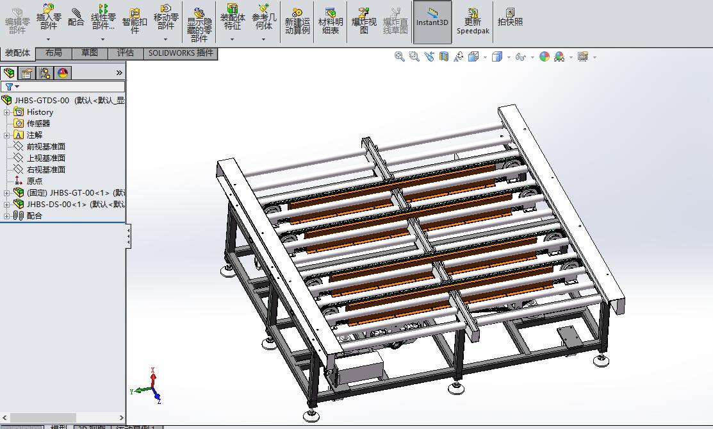The width and height of the screenshot is (713, 429).
Task: Open the PropertyManager panel tab
Action: click(27, 73)
